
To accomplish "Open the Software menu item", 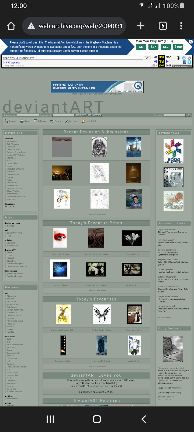I will coord(40,121).
